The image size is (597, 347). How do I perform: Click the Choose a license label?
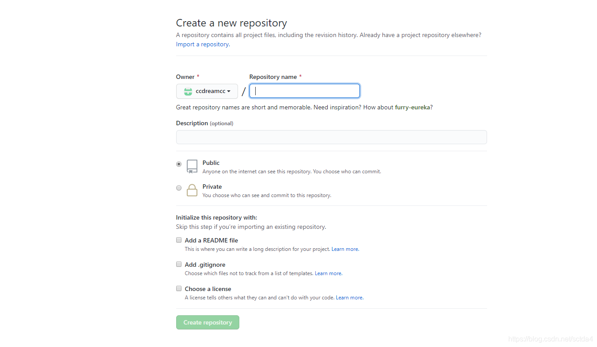pyautogui.click(x=208, y=289)
